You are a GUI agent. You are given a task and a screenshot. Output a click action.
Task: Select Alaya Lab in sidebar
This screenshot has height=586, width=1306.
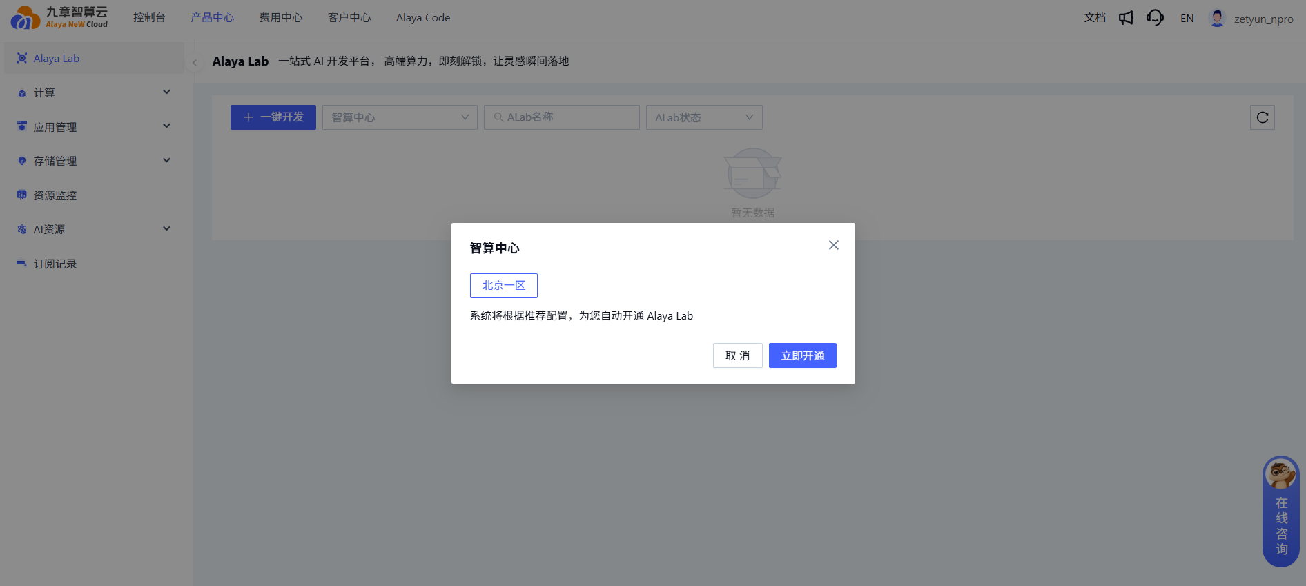95,58
